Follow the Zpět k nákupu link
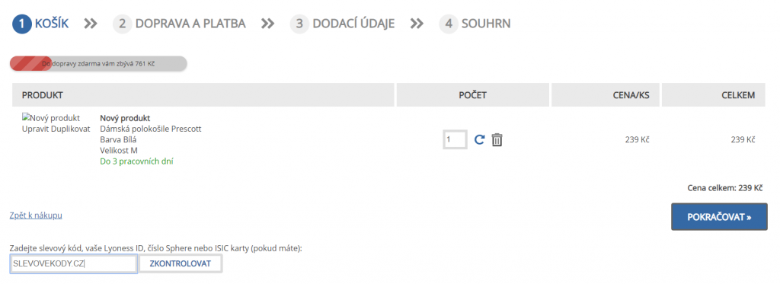780x284 pixels. [36, 215]
